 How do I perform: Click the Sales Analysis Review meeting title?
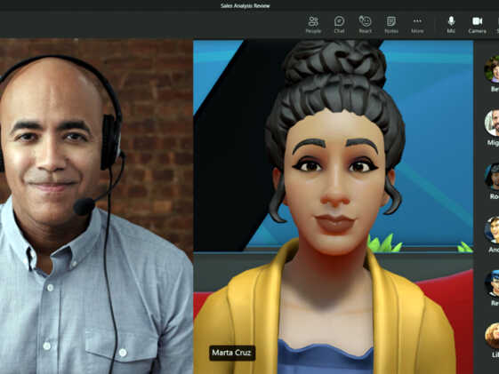tap(245, 5)
